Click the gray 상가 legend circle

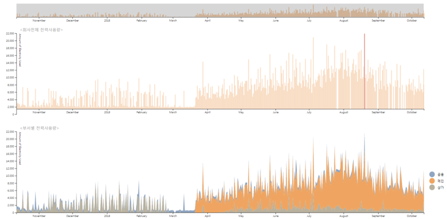[x=432, y=187]
